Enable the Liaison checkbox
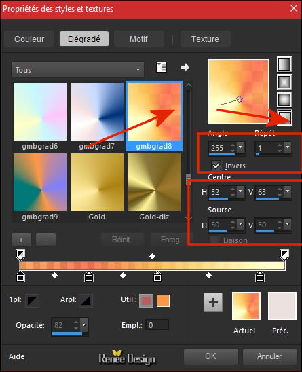 214,240
